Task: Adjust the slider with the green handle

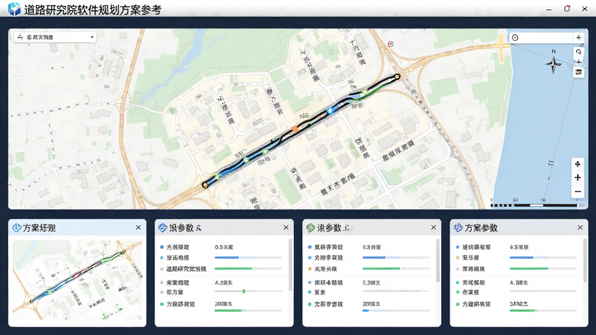Action: [x=244, y=291]
